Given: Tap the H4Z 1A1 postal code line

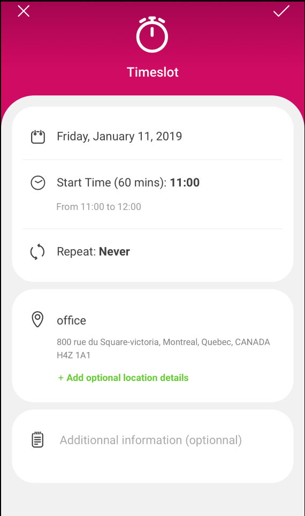Looking at the screenshot, I should (x=74, y=355).
